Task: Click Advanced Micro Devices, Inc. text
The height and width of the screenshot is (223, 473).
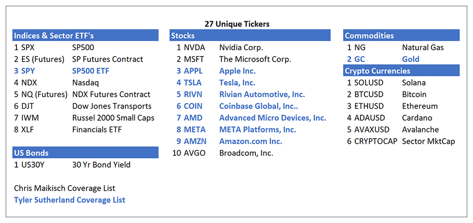Action: coord(272,118)
